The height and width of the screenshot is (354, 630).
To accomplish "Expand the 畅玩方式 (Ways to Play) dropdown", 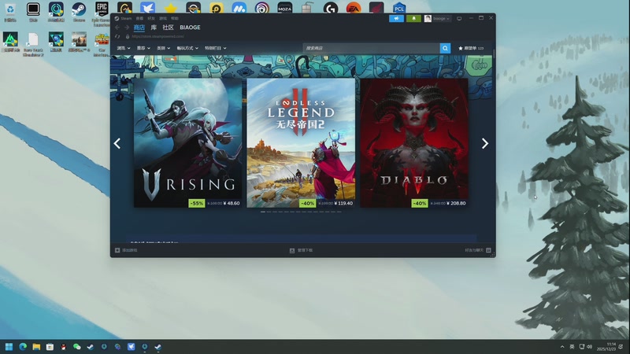I will [x=187, y=48].
